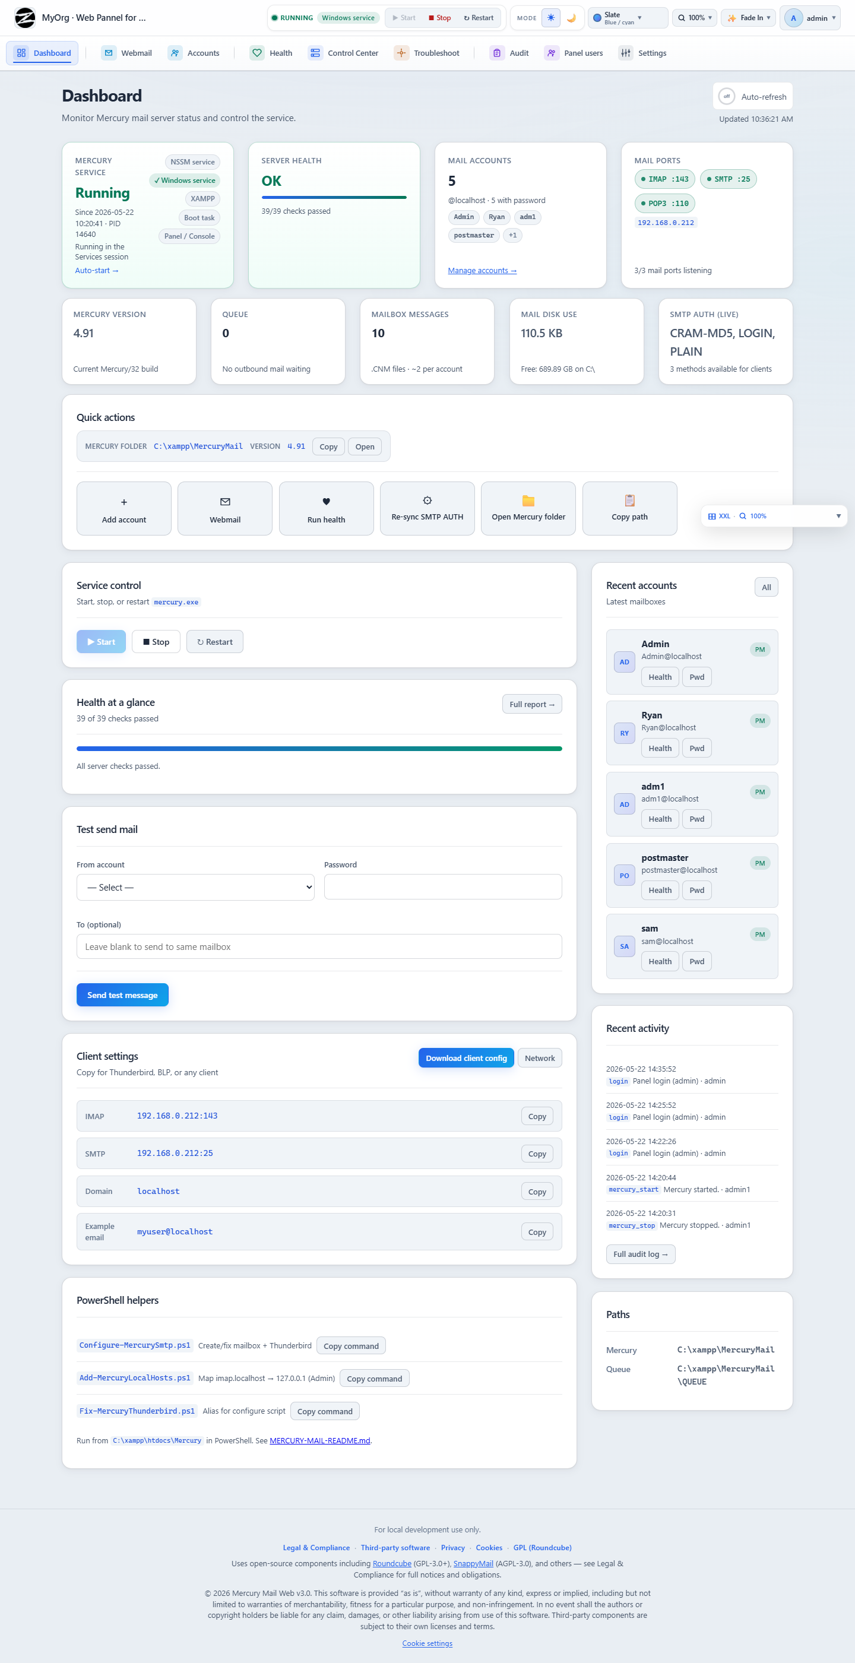Screen dimensions: 855x1663
Task: Click the Run health heart tile
Action: coord(326,509)
